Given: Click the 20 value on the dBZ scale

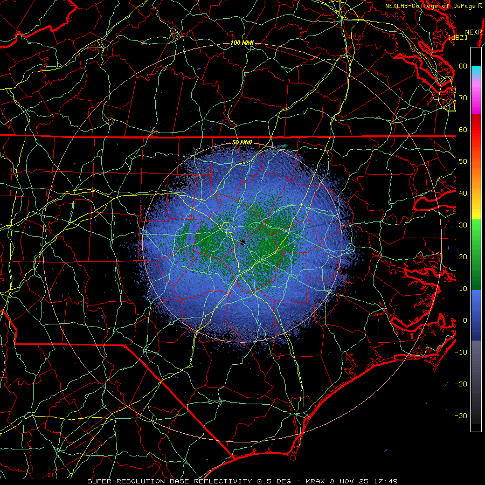Looking at the screenshot, I should [x=463, y=257].
